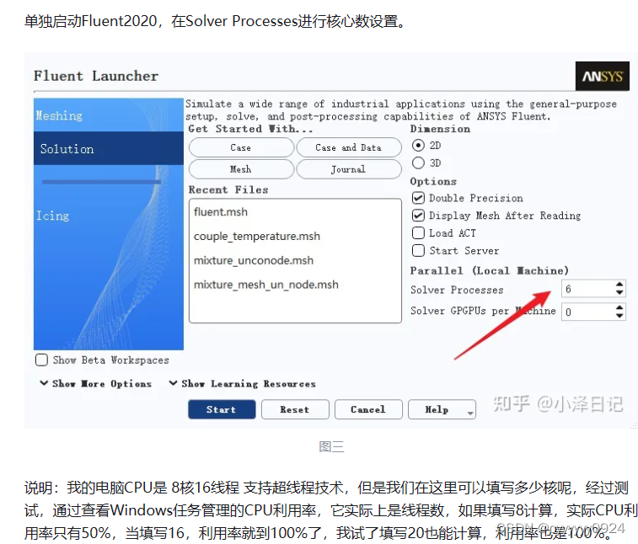The image size is (638, 544).
Task: Select the 3D dimension option
Action: point(418,163)
